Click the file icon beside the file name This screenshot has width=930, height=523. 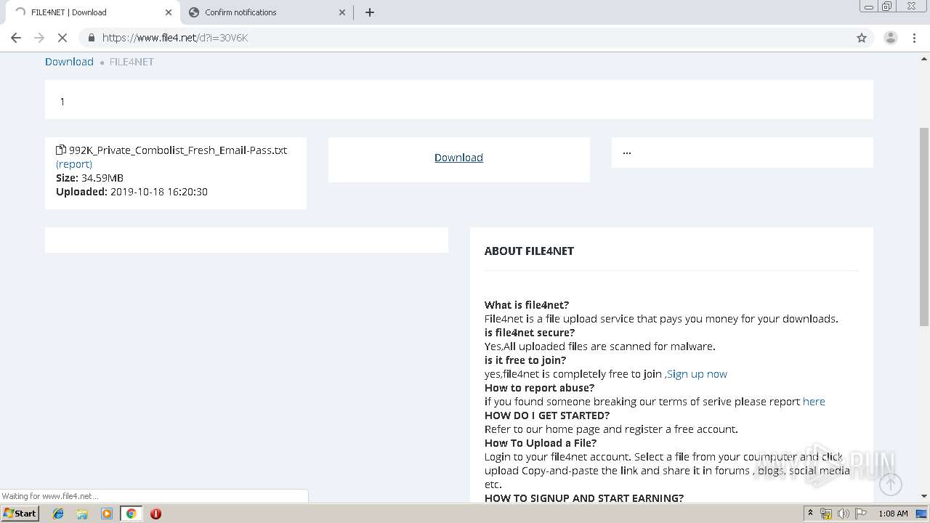61,150
